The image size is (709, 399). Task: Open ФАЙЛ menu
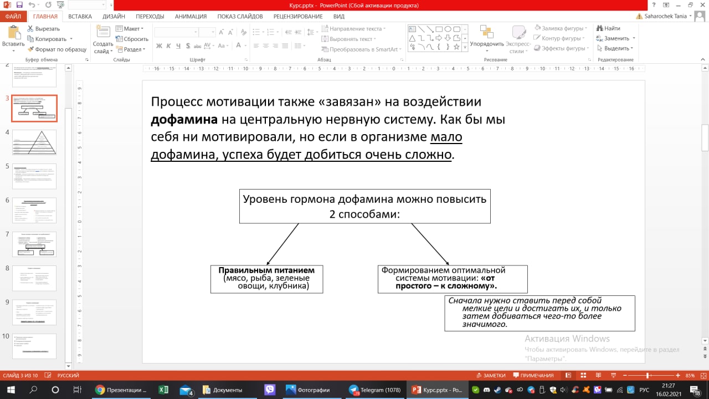point(12,17)
